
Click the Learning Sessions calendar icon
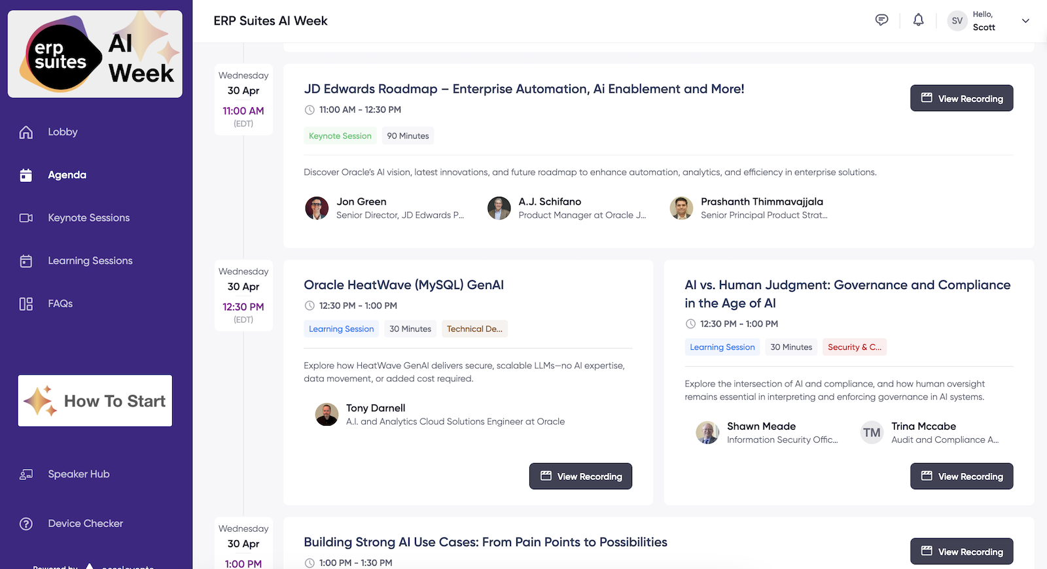point(26,261)
